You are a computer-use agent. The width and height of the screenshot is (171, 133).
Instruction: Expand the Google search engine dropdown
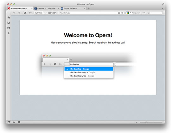click(129, 13)
